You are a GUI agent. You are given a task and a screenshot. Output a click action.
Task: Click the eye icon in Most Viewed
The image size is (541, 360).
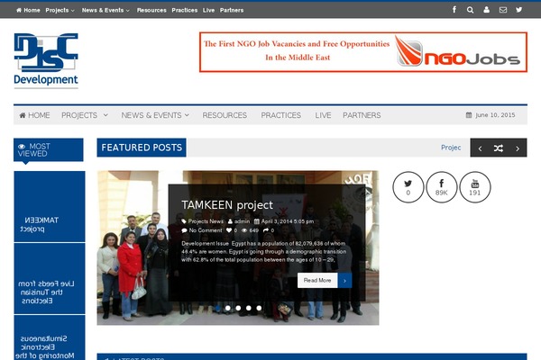click(22, 147)
